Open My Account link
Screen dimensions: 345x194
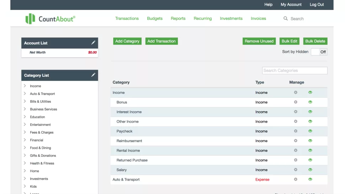tap(291, 4)
